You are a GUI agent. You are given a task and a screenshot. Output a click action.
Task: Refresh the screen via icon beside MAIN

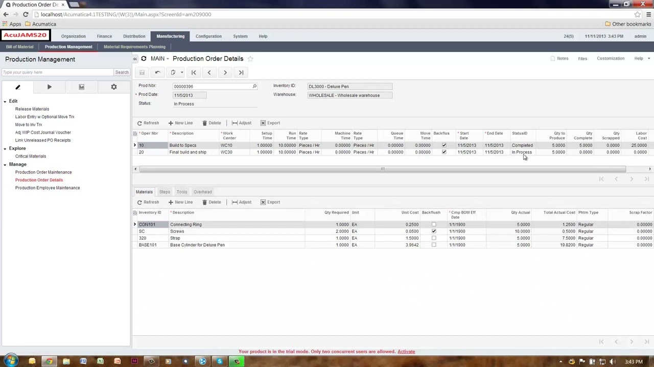[144, 59]
